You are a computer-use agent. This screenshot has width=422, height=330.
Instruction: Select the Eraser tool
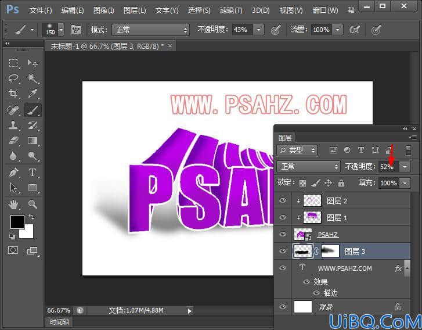[x=13, y=141]
